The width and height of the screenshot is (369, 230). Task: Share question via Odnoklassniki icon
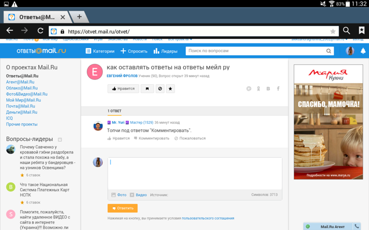(258, 89)
